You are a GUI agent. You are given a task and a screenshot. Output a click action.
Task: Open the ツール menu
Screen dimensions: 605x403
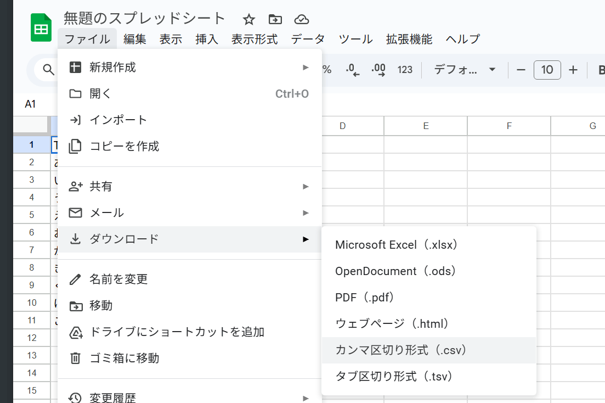(x=355, y=39)
